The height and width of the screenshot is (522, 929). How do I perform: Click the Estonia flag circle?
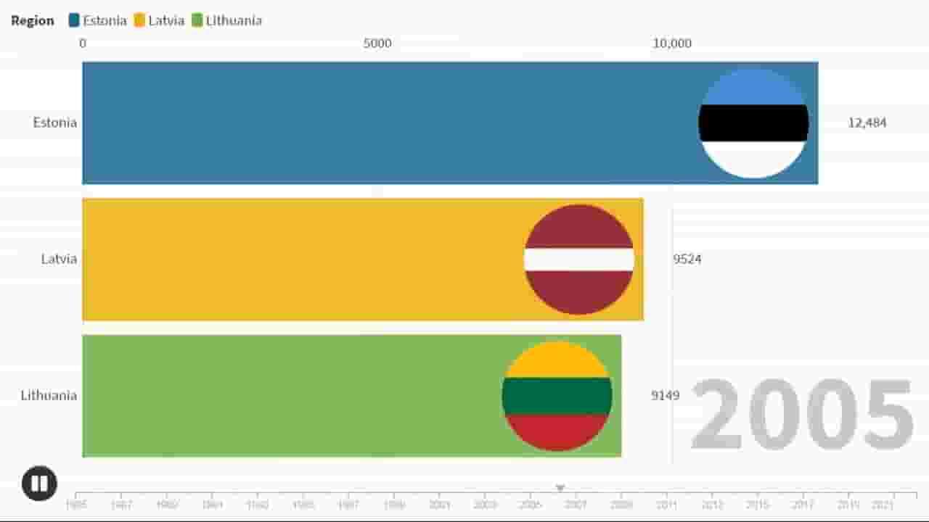click(x=753, y=123)
